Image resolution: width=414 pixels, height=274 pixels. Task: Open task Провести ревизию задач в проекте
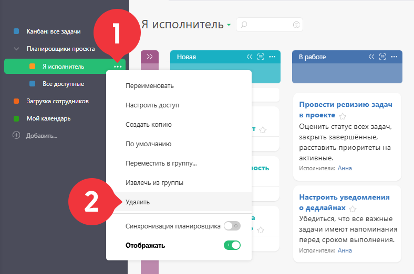pyautogui.click(x=345, y=110)
